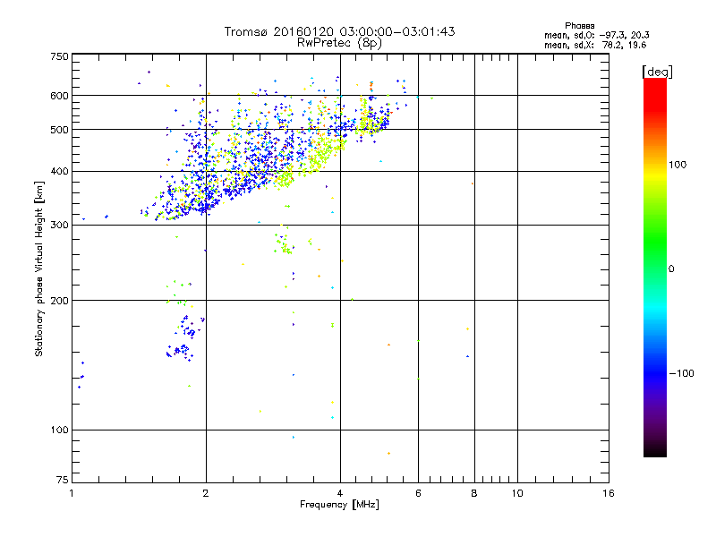Click the y-axis label '600'
Viewport: 716px width, 537px height.
59,96
